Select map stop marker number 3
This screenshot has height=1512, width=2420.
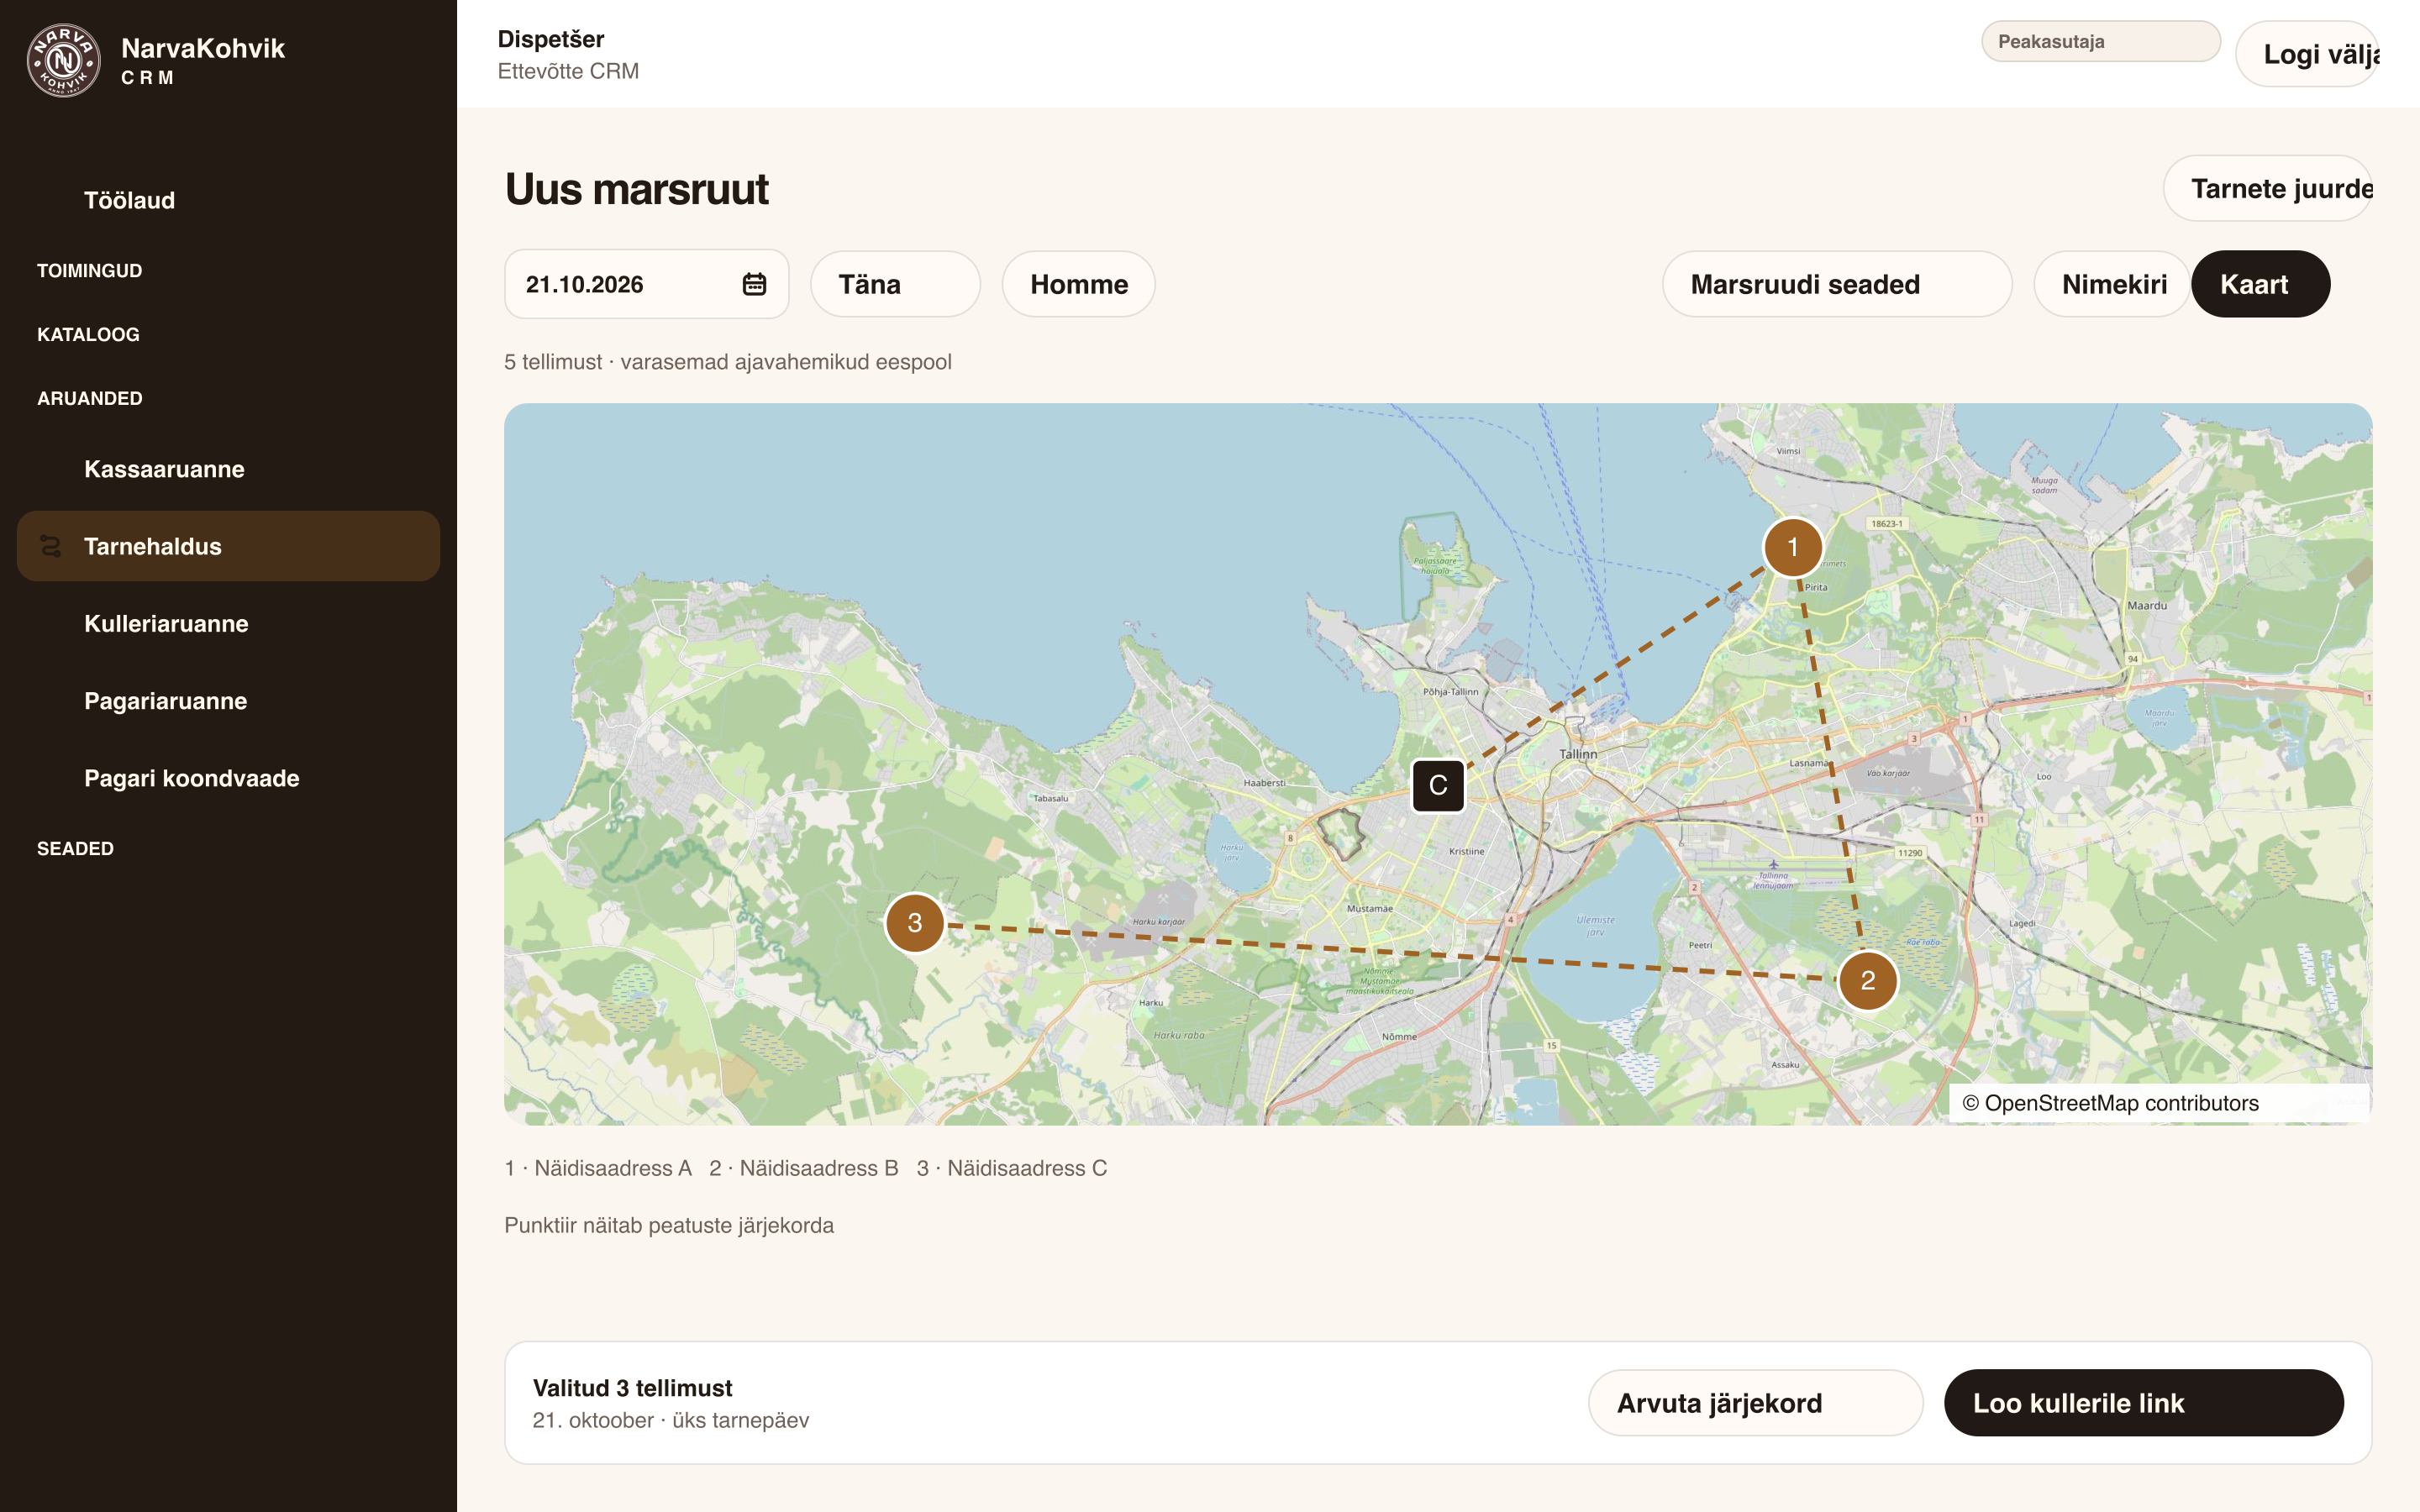point(914,923)
